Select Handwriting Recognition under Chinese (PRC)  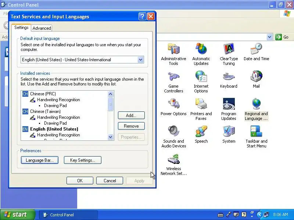[x=58, y=100]
